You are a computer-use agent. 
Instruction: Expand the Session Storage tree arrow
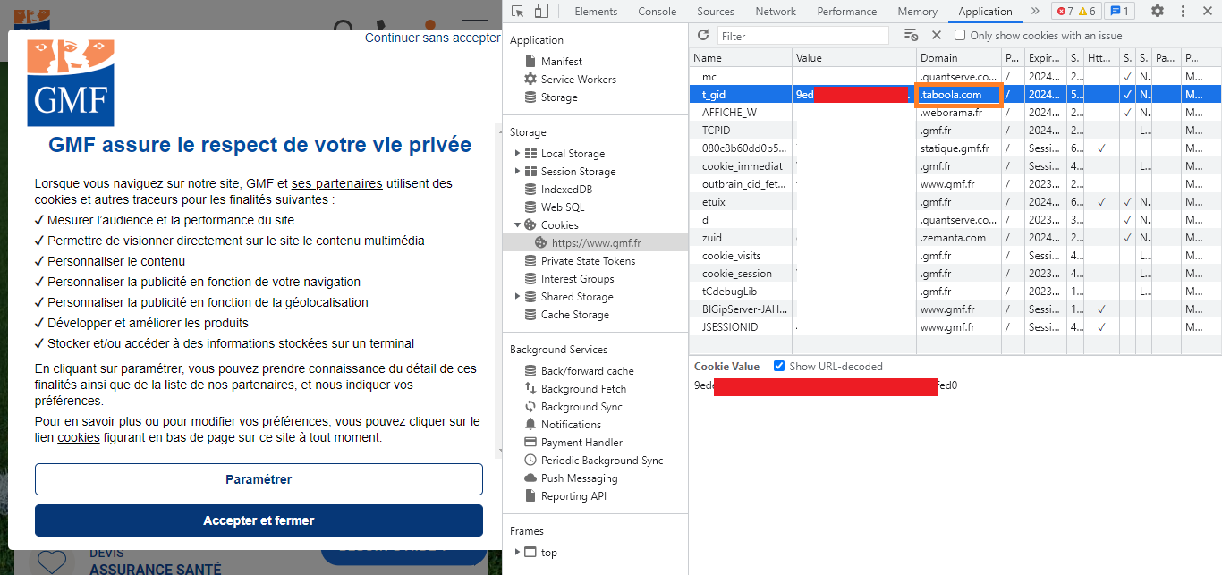tap(517, 172)
